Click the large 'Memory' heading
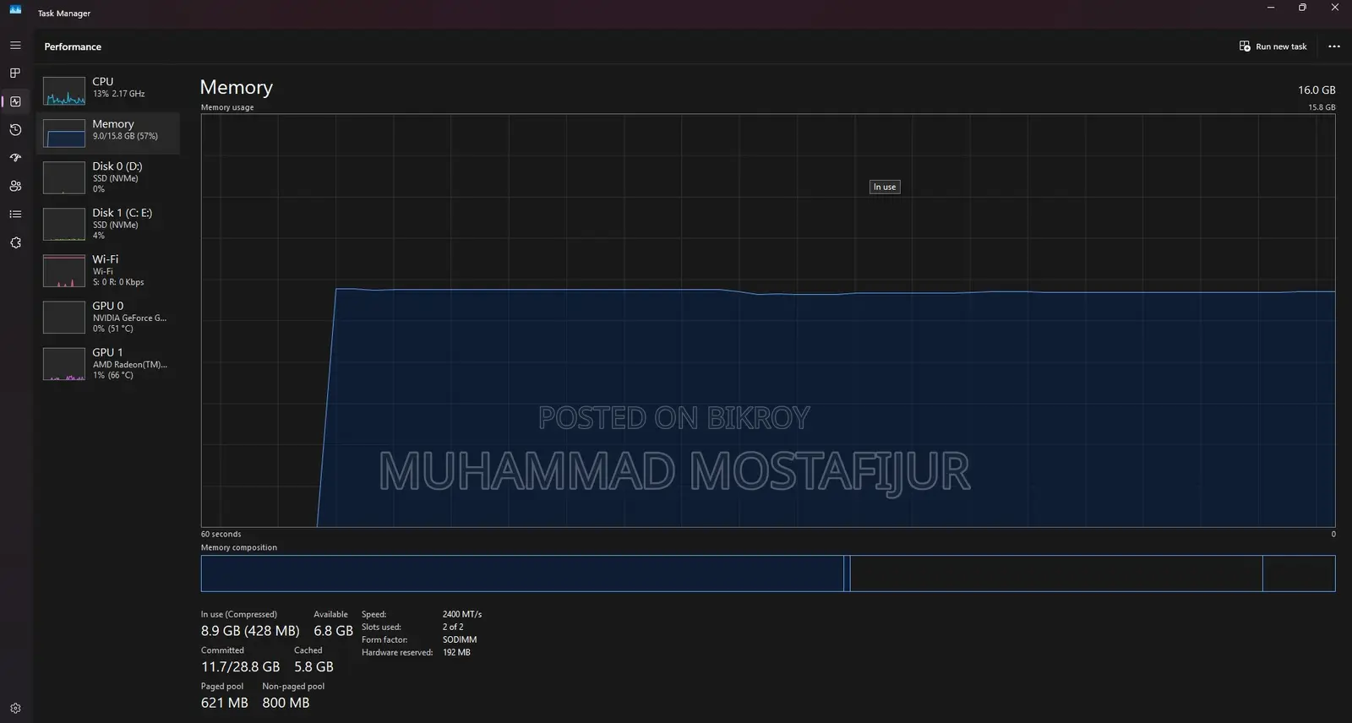 [x=237, y=87]
